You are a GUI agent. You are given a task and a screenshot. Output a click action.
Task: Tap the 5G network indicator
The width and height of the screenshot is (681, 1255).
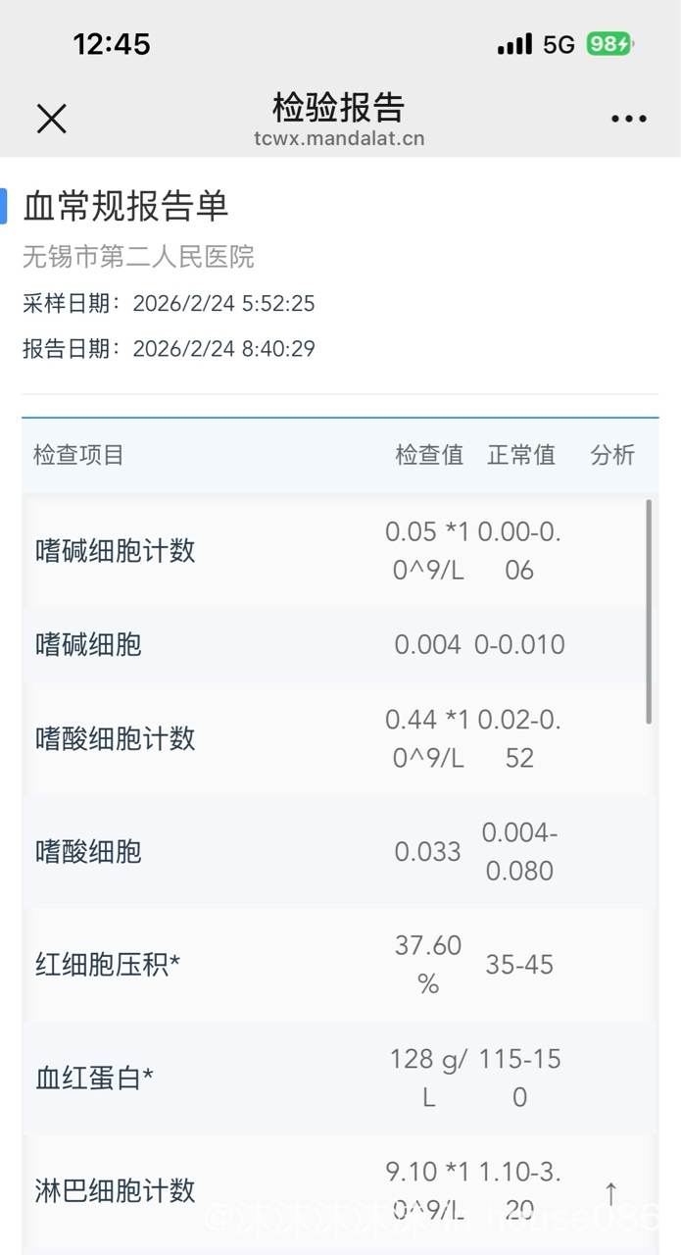(559, 44)
